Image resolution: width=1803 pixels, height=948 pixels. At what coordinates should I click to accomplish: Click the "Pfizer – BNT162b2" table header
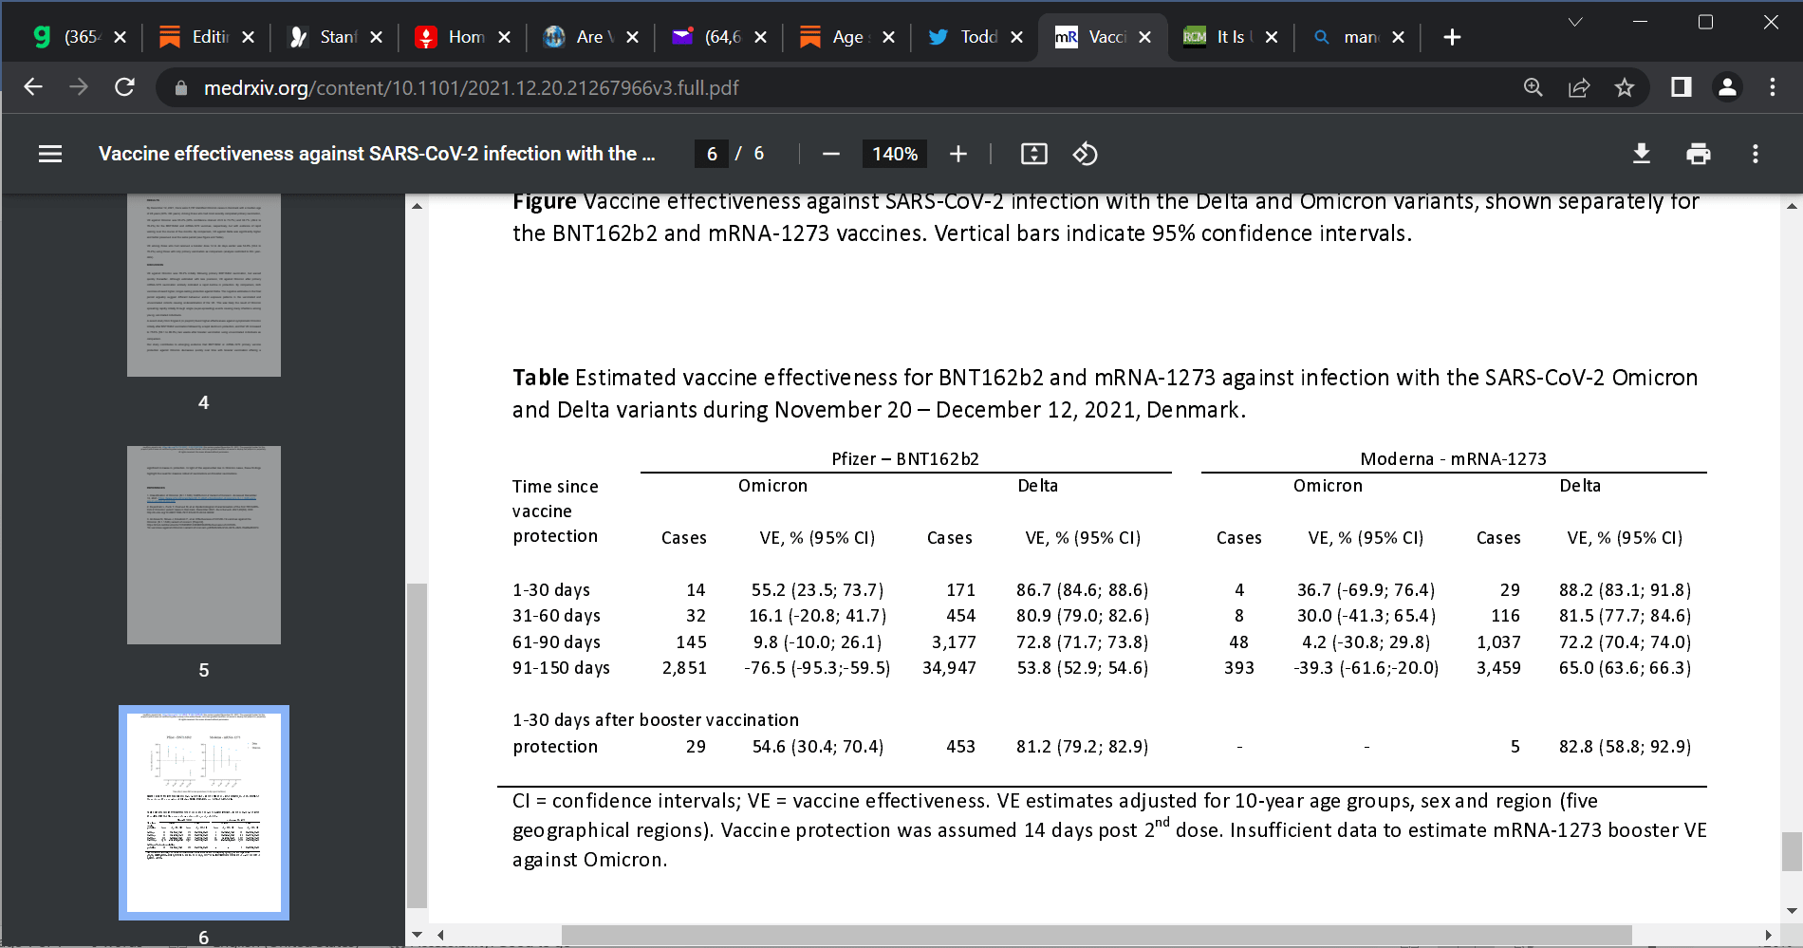click(905, 459)
